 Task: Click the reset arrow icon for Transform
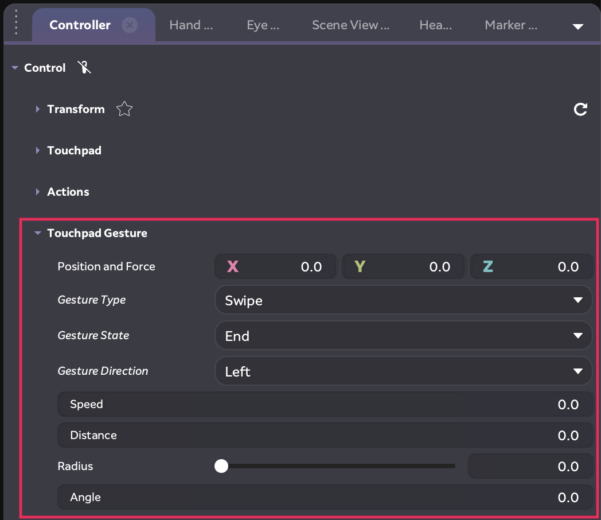click(580, 109)
